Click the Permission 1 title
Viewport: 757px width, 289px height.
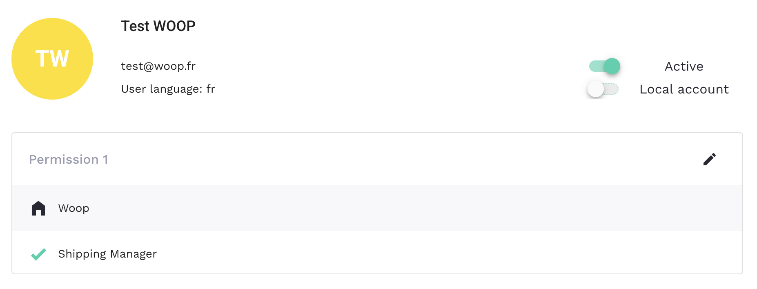(68, 159)
